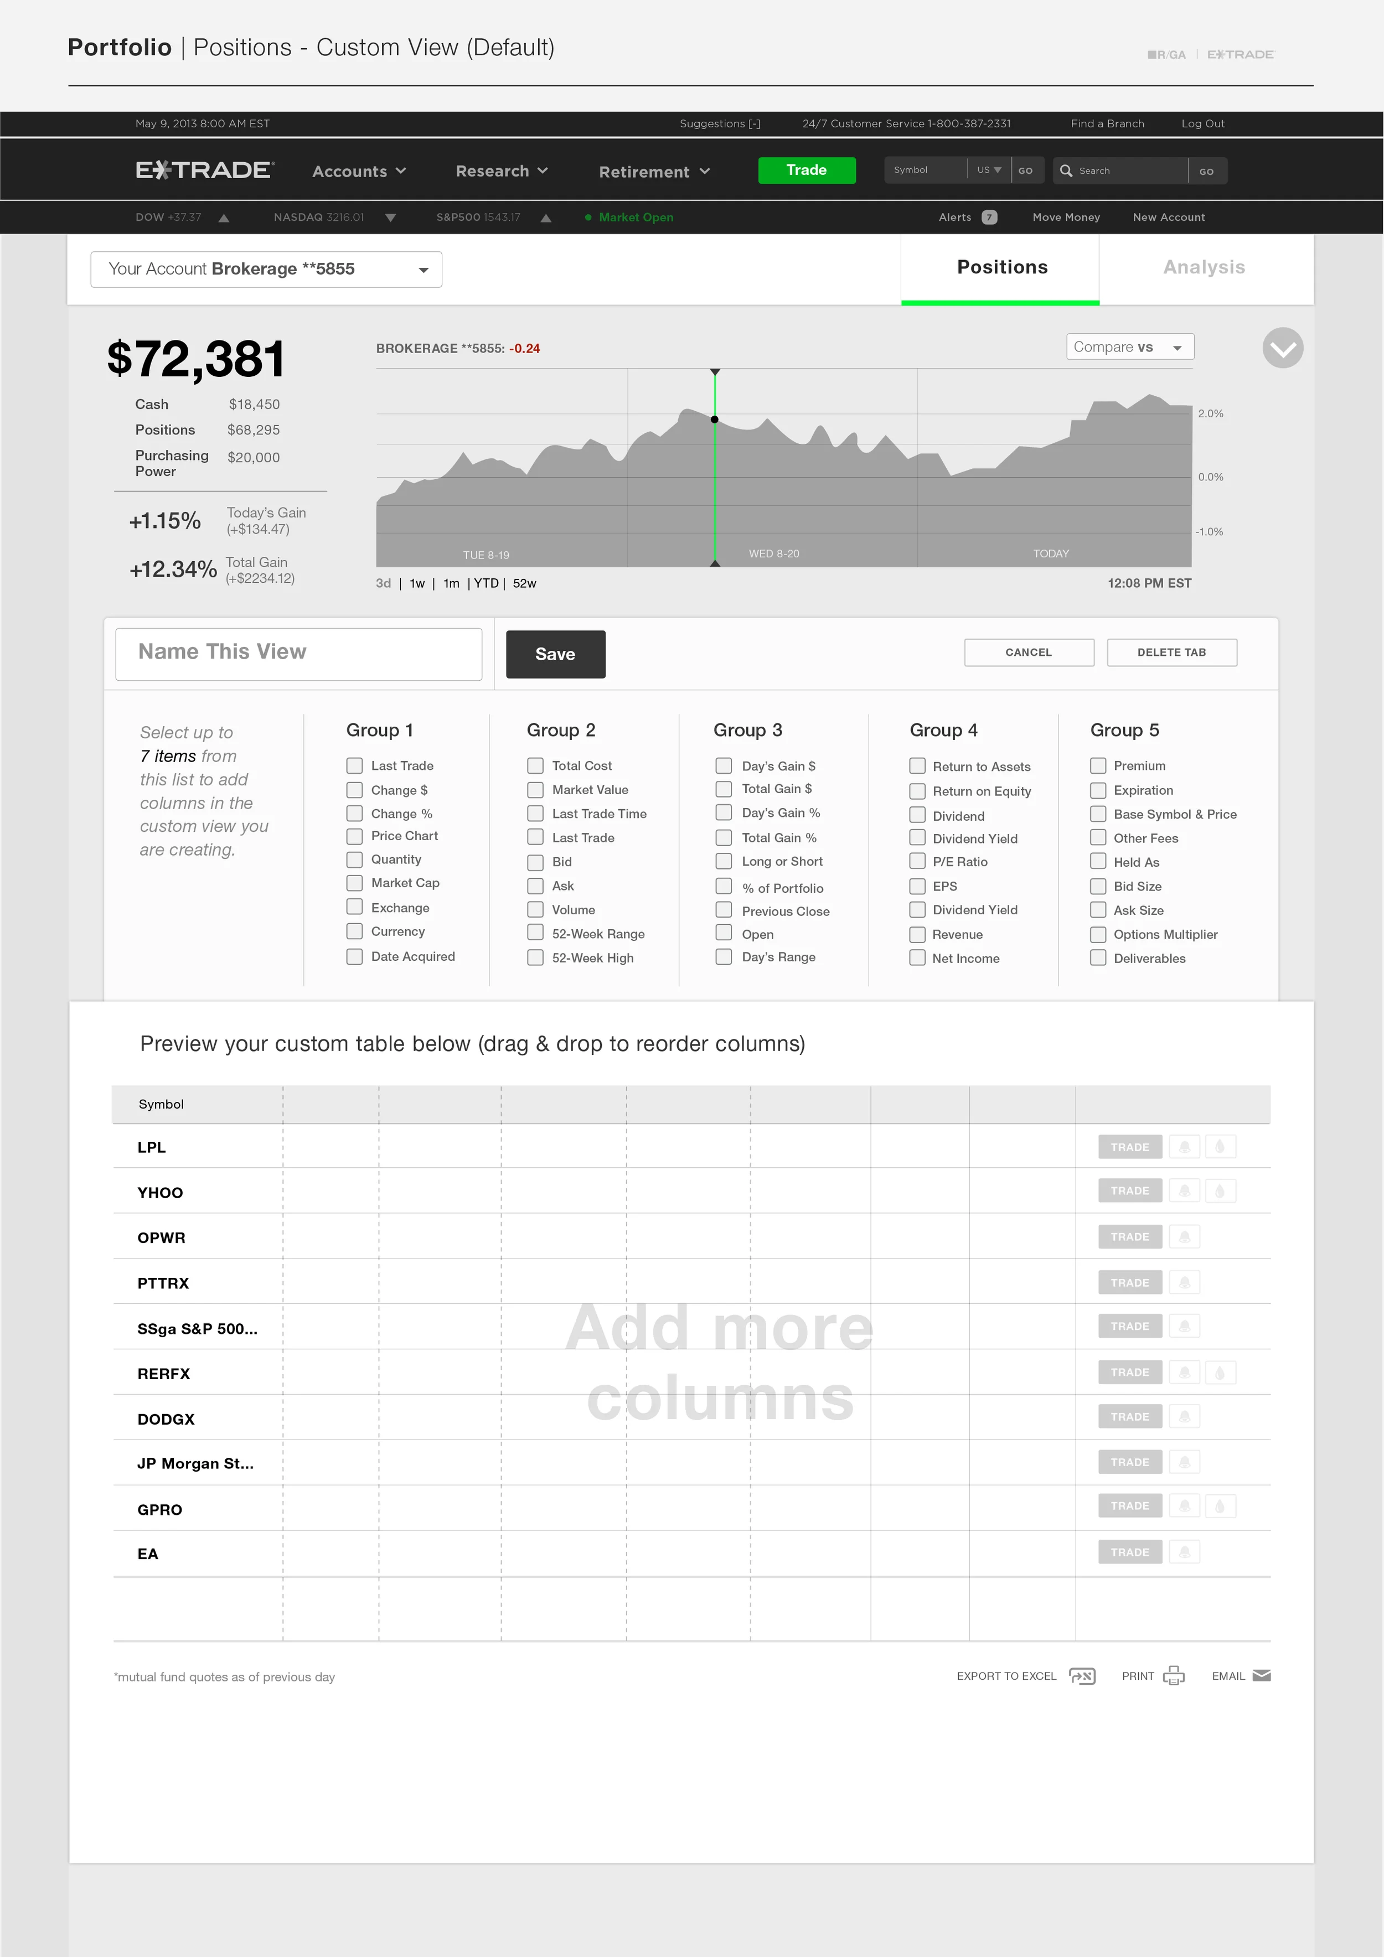Viewport: 1384px width, 1957px height.
Task: Click the Email envelope icon
Action: (x=1262, y=1676)
